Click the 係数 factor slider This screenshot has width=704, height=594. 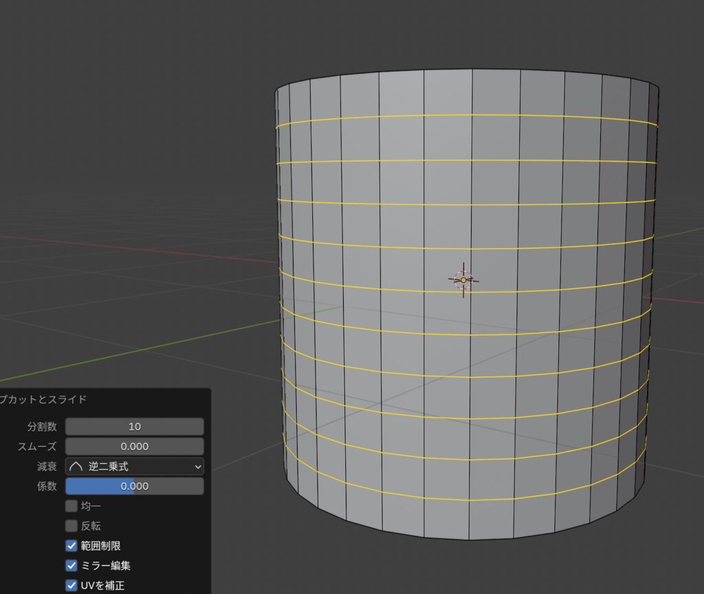click(135, 486)
